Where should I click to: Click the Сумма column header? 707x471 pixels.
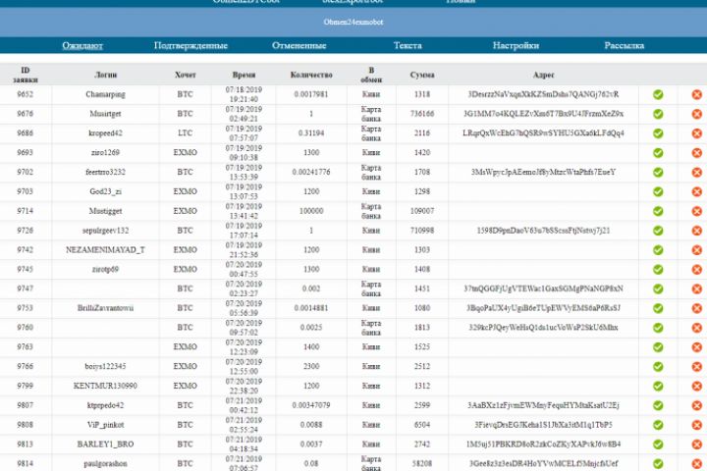pos(422,75)
